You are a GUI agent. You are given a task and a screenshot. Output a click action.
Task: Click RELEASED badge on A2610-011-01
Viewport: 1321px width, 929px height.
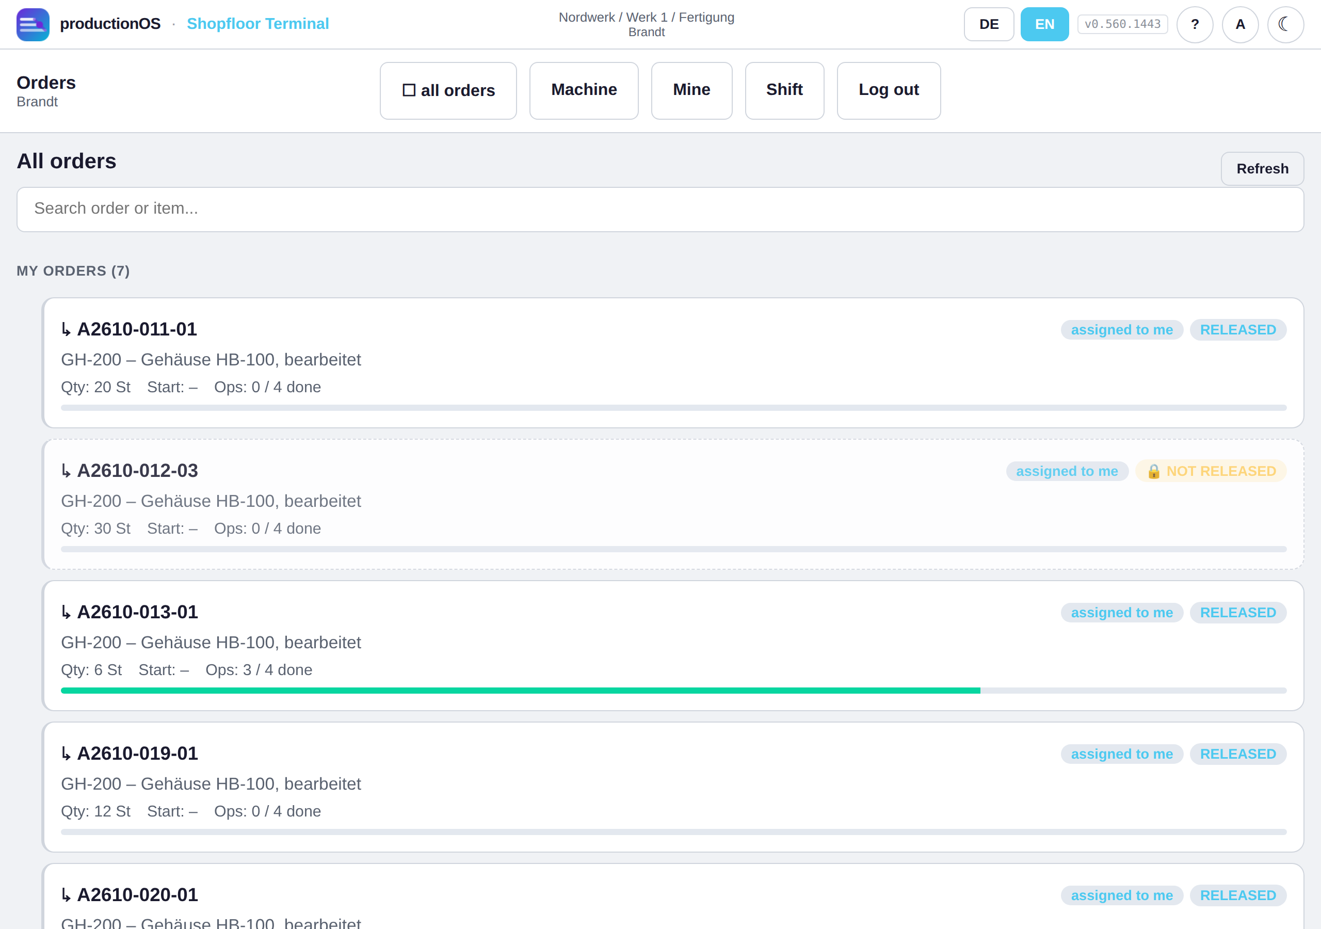[1237, 330]
